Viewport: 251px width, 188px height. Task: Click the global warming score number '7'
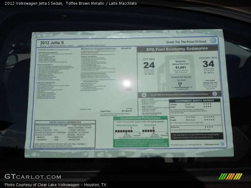(x=131, y=128)
